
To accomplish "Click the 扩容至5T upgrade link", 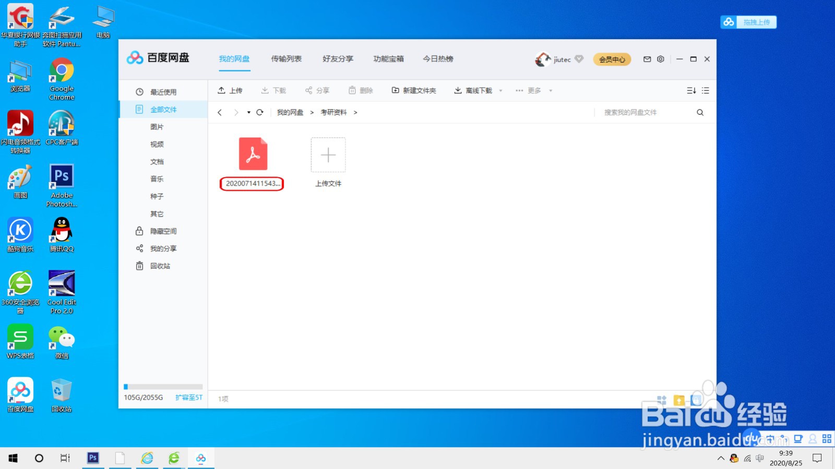I will click(188, 397).
